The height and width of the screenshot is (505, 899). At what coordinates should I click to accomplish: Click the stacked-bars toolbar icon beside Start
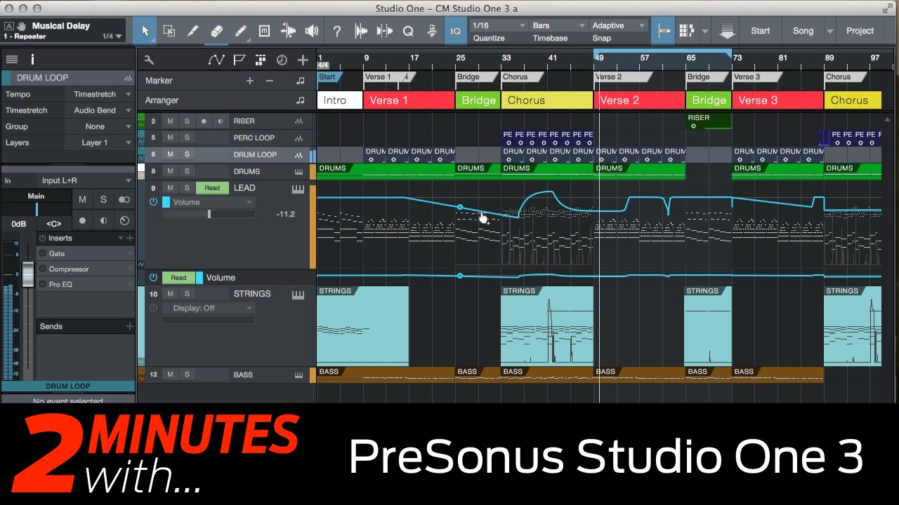click(x=727, y=31)
